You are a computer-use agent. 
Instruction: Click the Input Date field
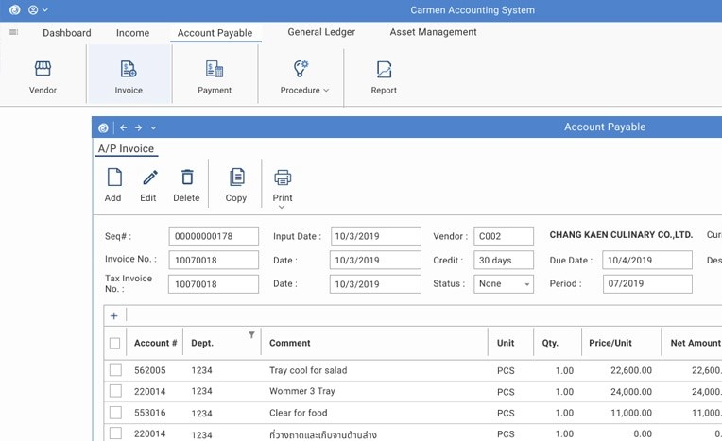(376, 236)
